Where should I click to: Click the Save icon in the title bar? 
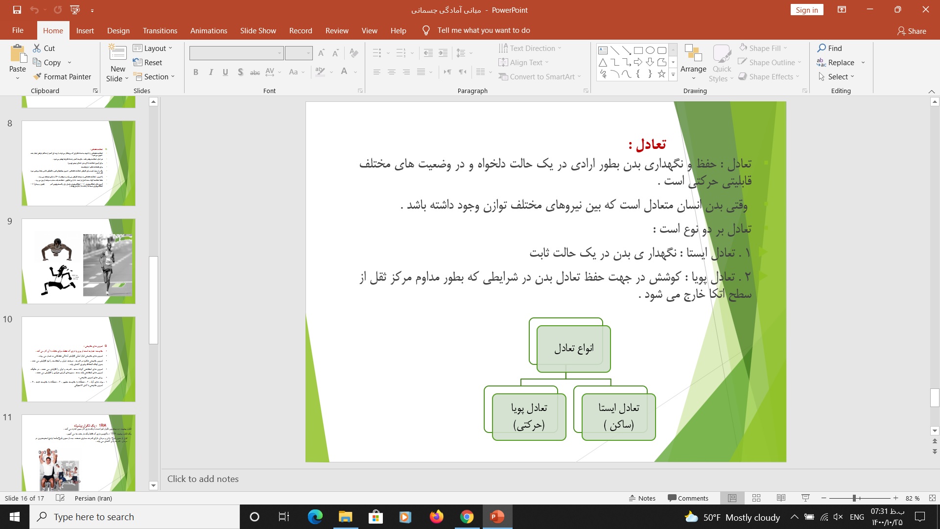[17, 10]
